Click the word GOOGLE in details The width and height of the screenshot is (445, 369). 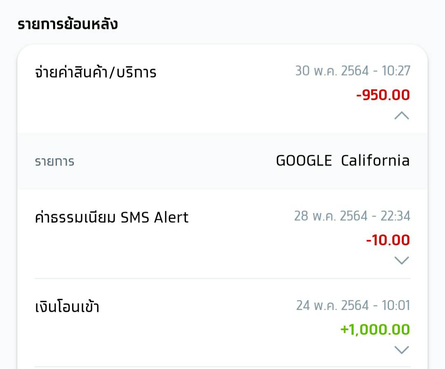304,160
